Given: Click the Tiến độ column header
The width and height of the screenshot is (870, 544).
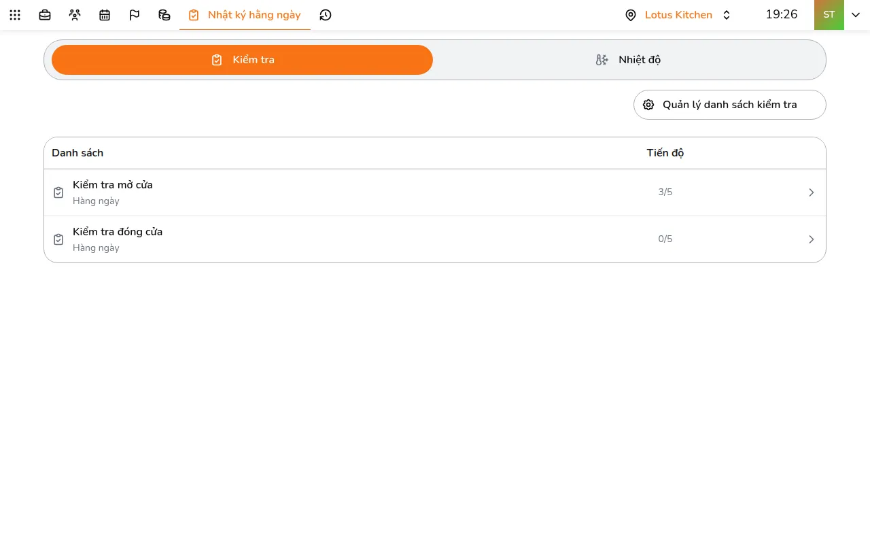Looking at the screenshot, I should pos(665,153).
